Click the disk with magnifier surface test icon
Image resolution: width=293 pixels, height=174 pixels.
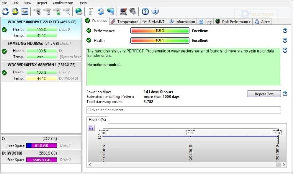pos(67,11)
